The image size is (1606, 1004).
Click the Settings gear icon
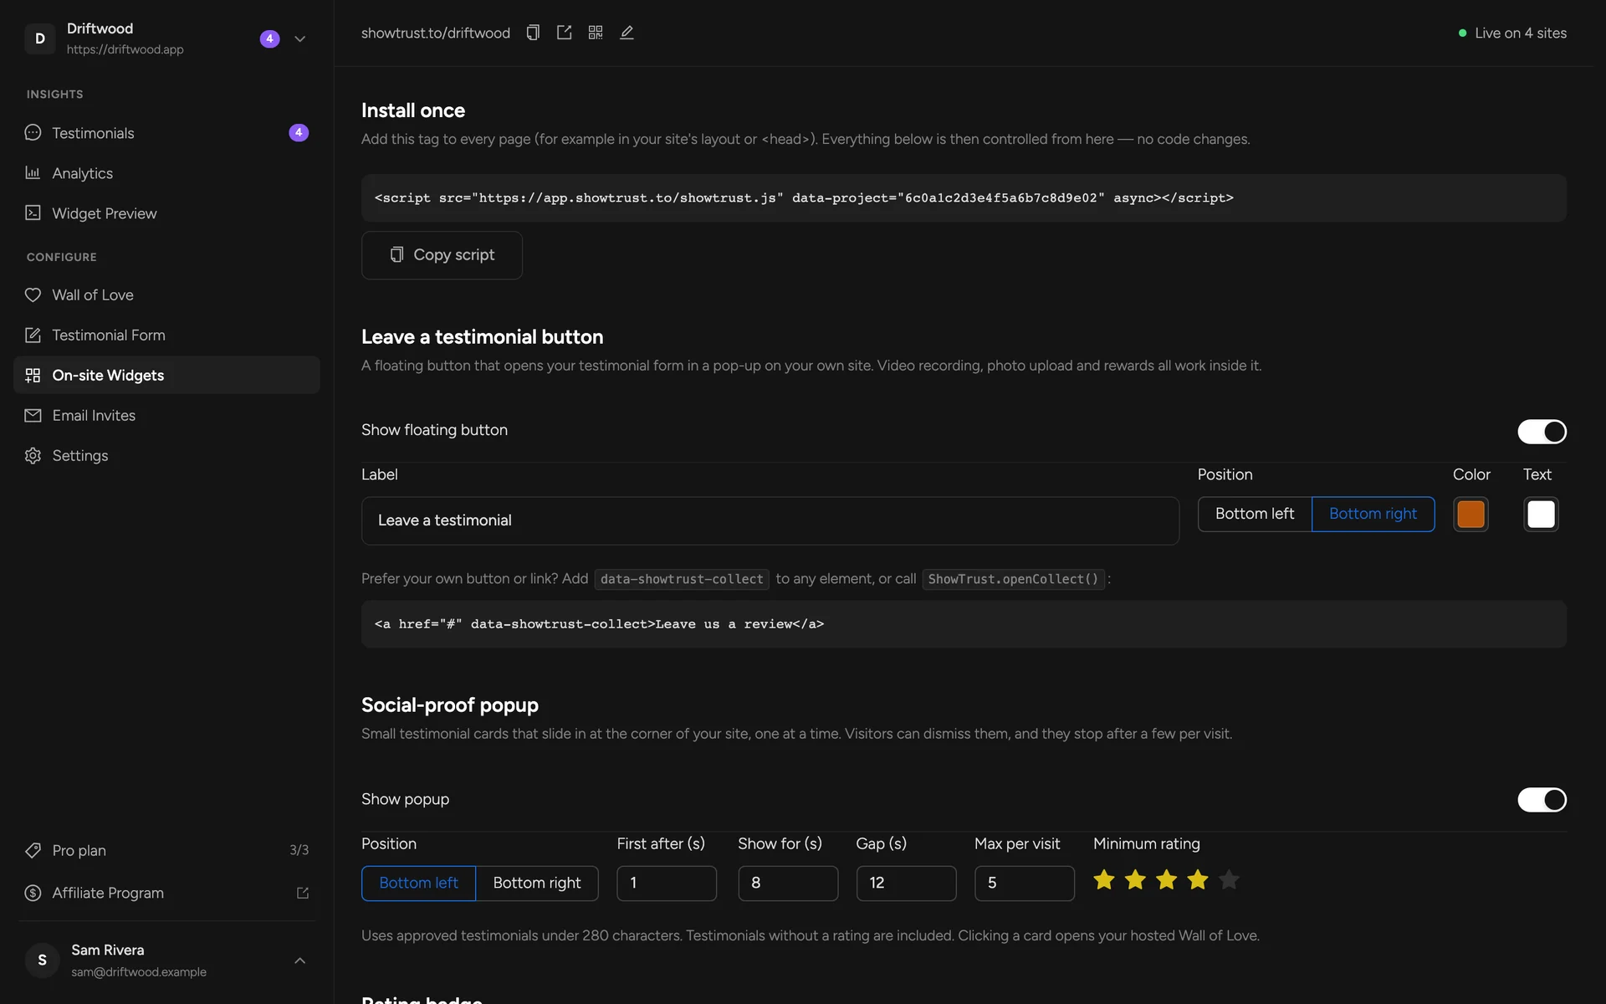pos(33,455)
